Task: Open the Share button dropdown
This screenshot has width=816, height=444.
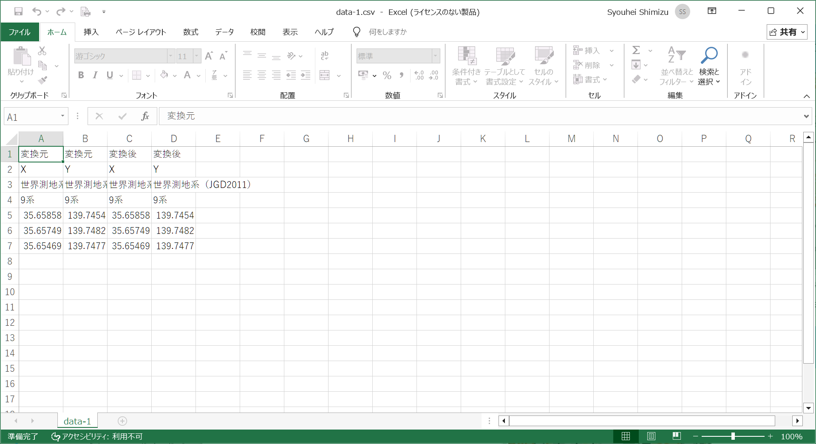Action: [x=787, y=32]
